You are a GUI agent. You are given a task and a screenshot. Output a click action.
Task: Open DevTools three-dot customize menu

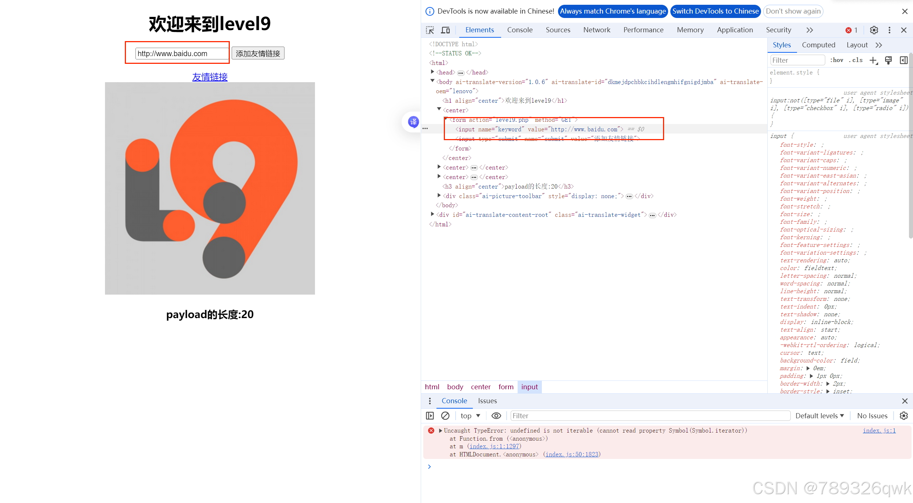(889, 30)
